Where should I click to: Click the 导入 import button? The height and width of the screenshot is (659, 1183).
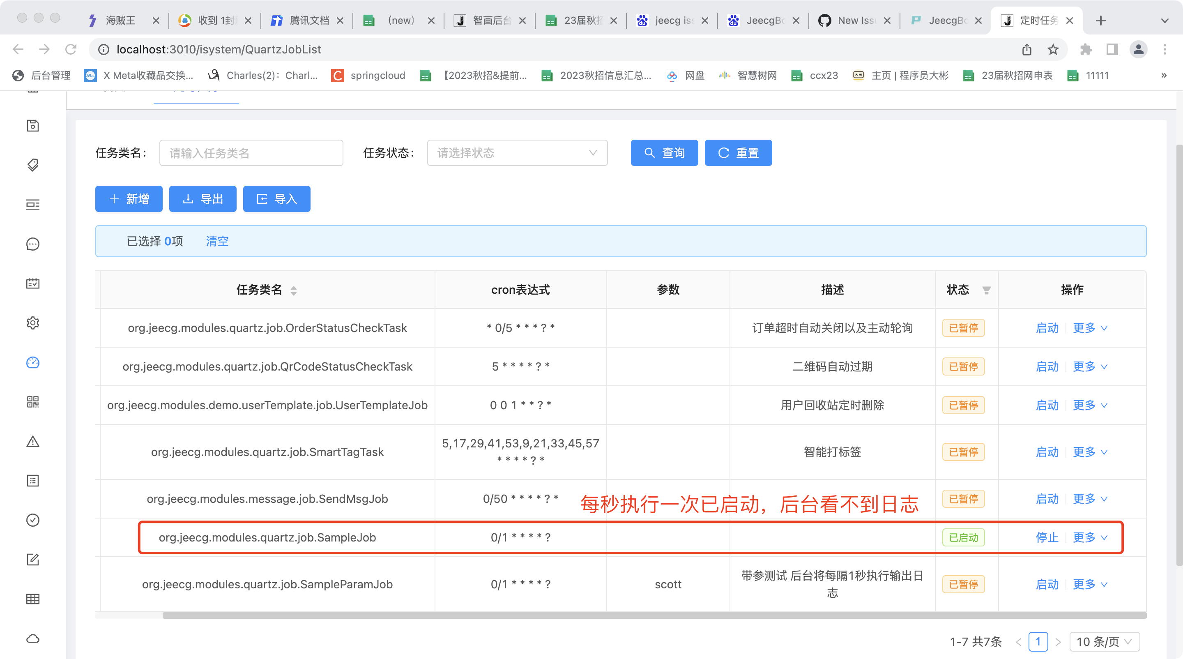[x=276, y=199]
